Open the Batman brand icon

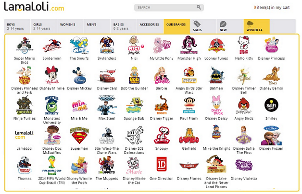pyautogui.click(x=216, y=75)
